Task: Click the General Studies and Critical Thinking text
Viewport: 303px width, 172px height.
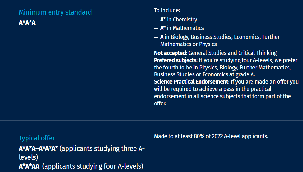Action: pyautogui.click(x=233, y=53)
